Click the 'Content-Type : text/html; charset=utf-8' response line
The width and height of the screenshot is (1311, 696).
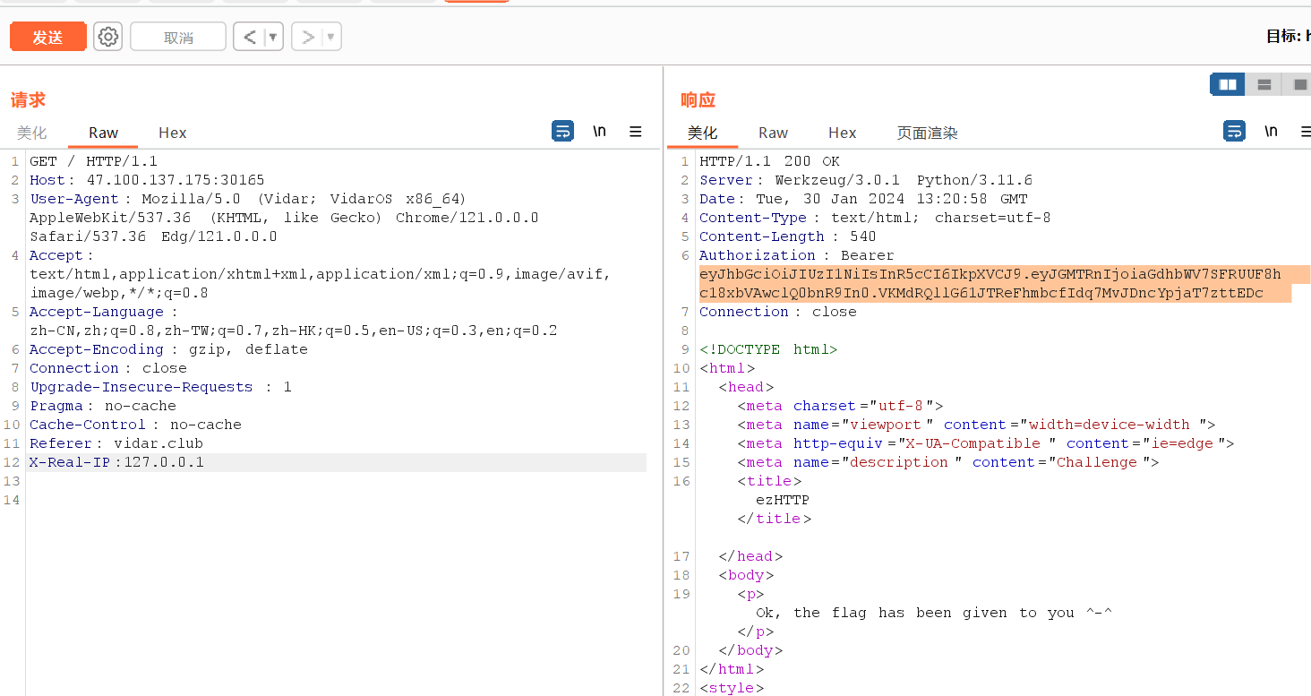[875, 218]
